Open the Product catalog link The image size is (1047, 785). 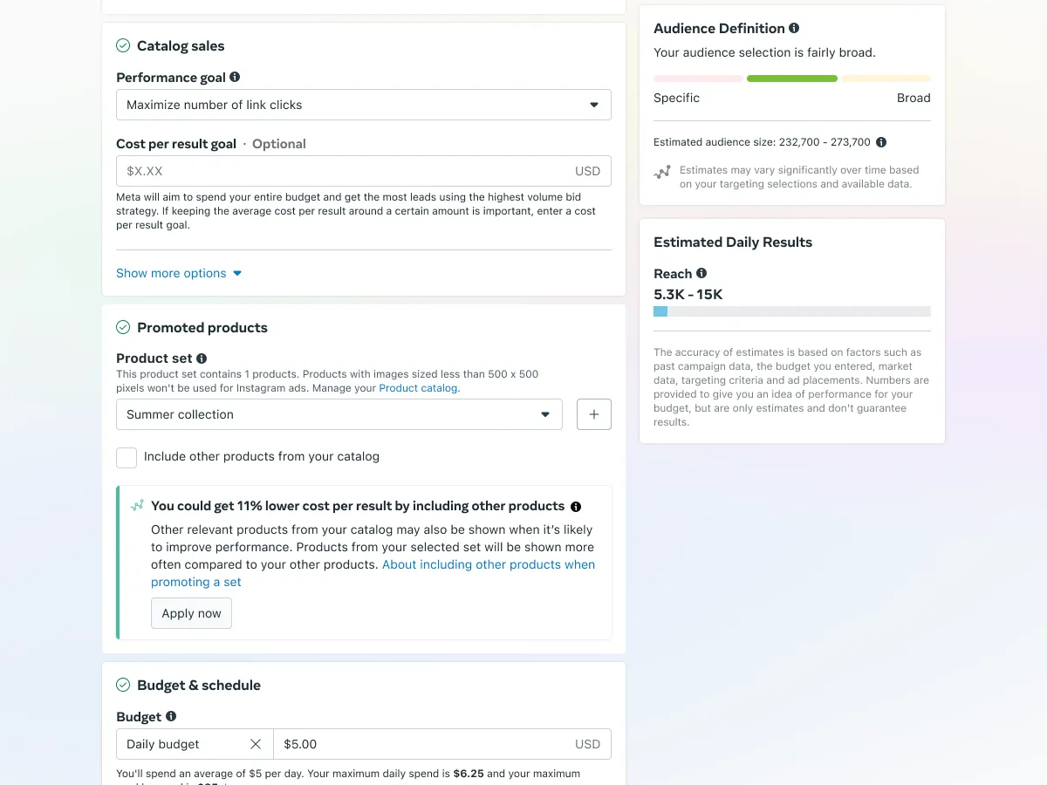419,388
